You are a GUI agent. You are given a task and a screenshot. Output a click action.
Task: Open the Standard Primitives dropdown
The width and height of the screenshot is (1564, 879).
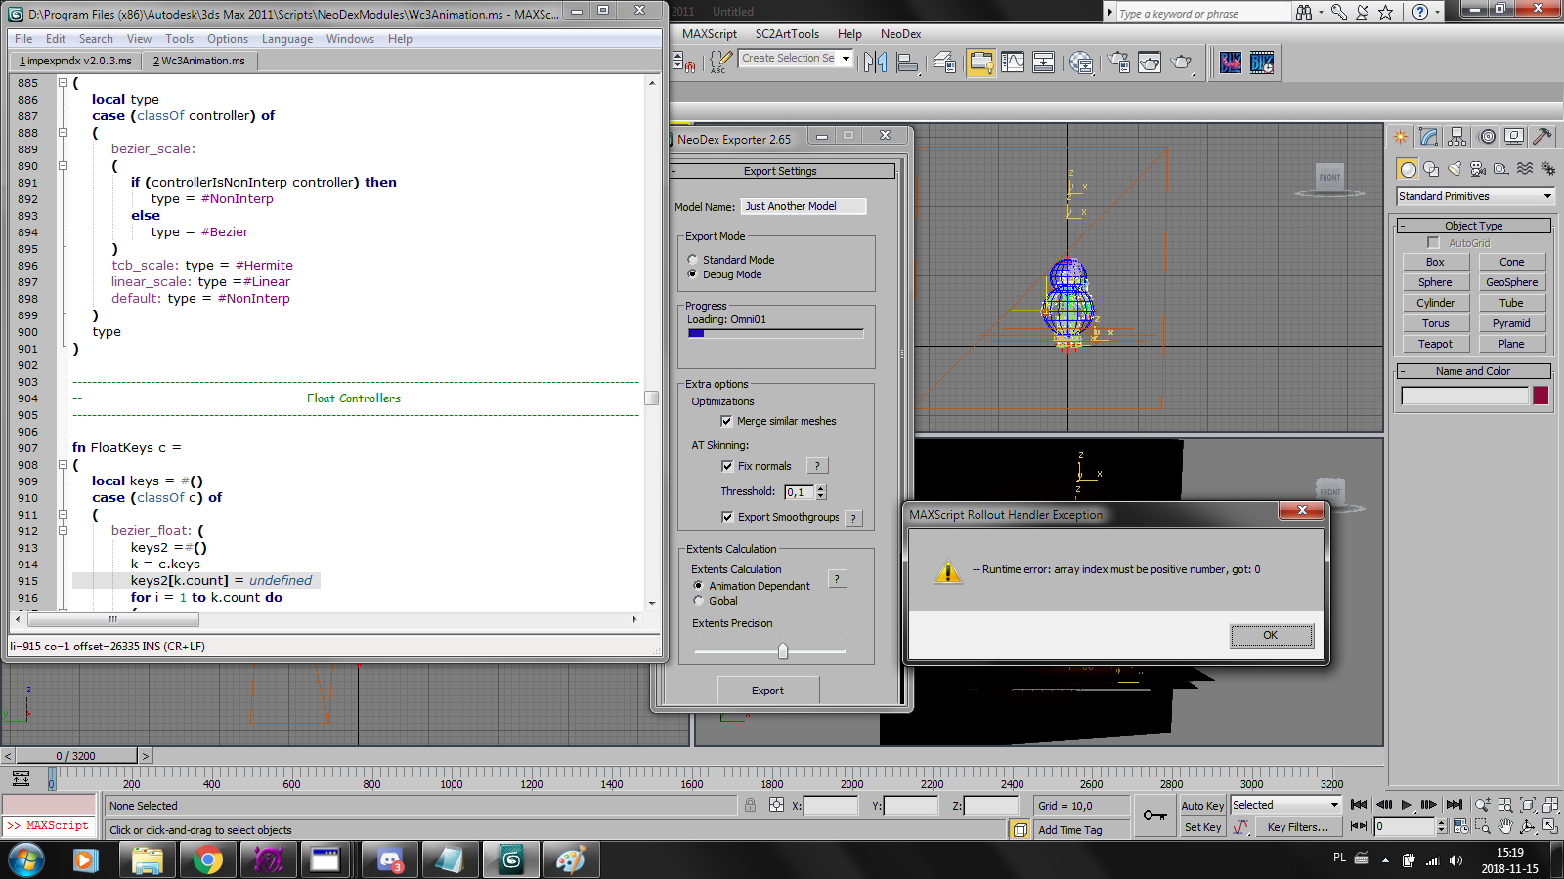(x=1475, y=196)
